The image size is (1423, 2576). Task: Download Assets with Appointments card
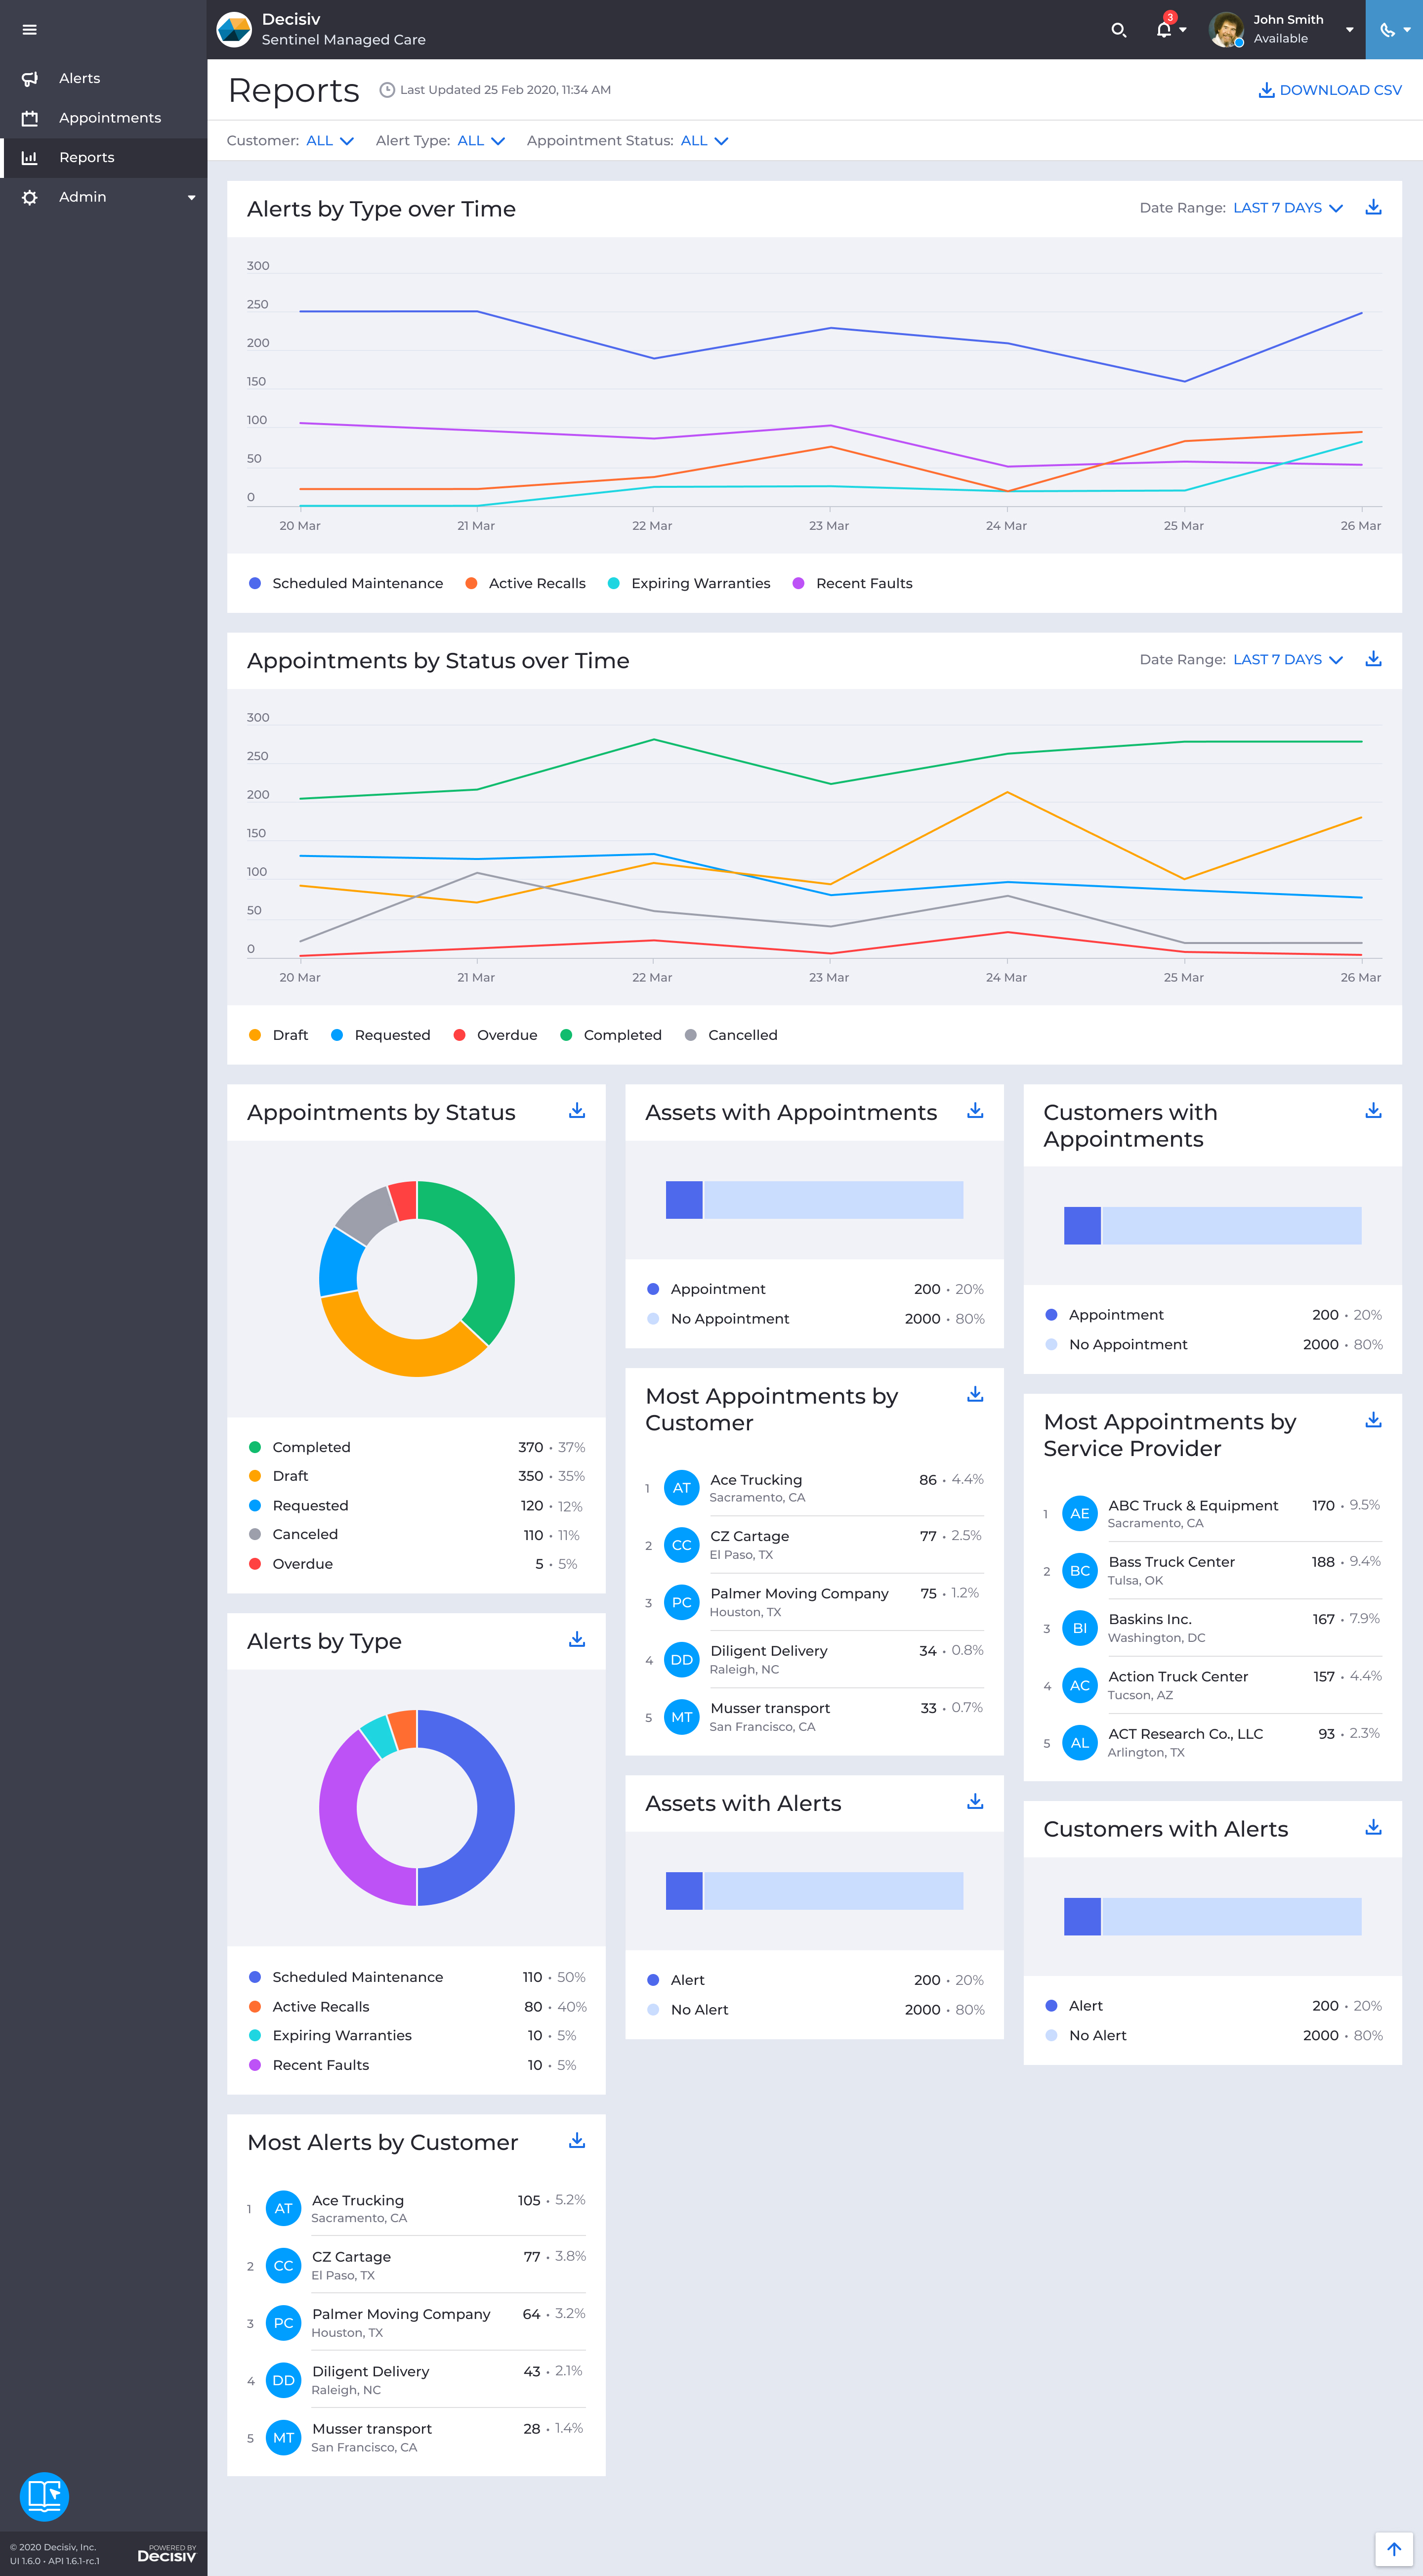pos(975,1111)
